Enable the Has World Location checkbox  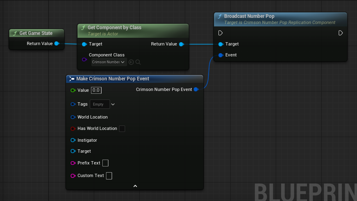pyautogui.click(x=122, y=129)
